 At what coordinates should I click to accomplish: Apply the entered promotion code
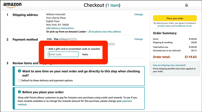[85, 54]
